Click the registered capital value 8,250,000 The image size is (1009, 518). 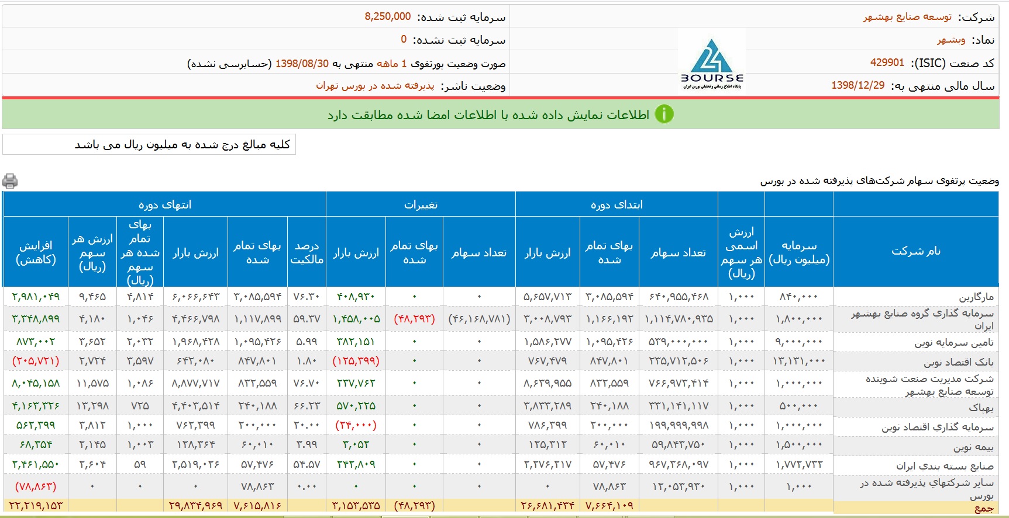pos(388,16)
